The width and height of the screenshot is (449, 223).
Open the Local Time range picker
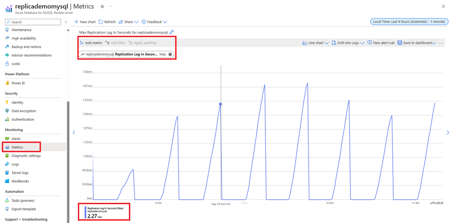click(409, 22)
